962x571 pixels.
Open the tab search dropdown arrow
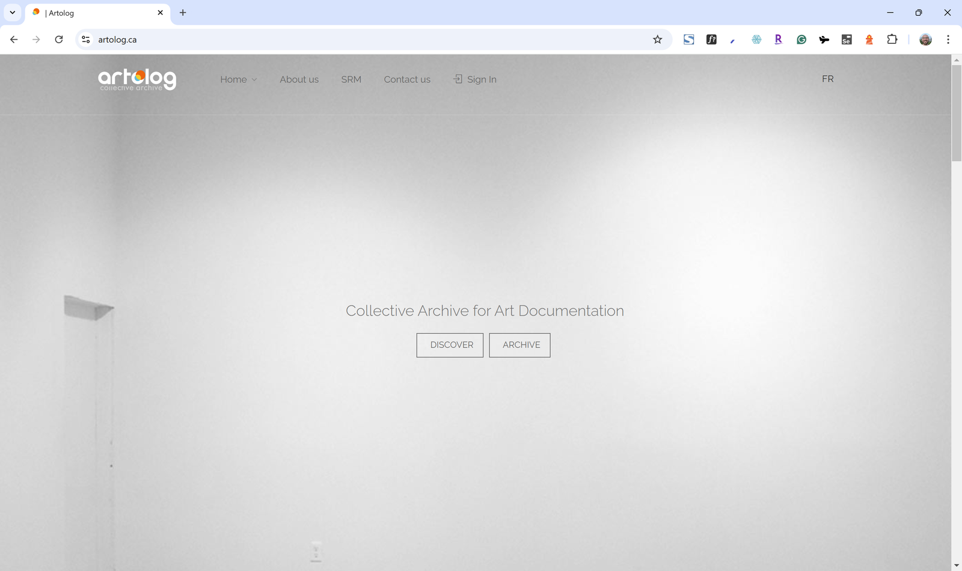pos(12,13)
